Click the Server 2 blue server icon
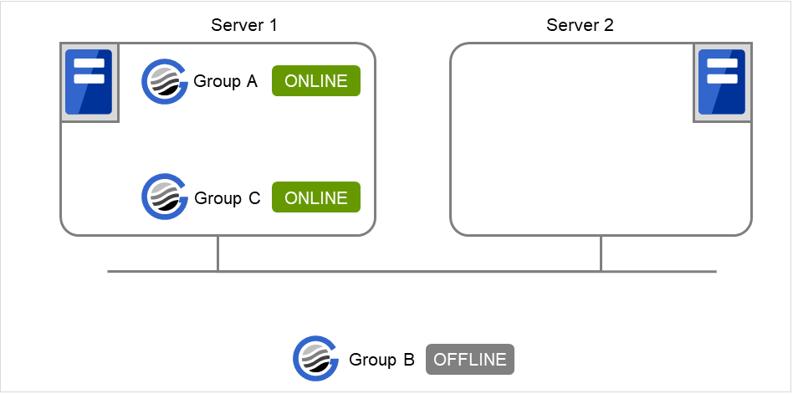The width and height of the screenshot is (793, 394). coord(721,82)
